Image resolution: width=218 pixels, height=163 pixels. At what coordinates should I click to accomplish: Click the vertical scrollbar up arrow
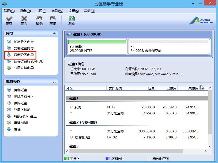(x=210, y=88)
